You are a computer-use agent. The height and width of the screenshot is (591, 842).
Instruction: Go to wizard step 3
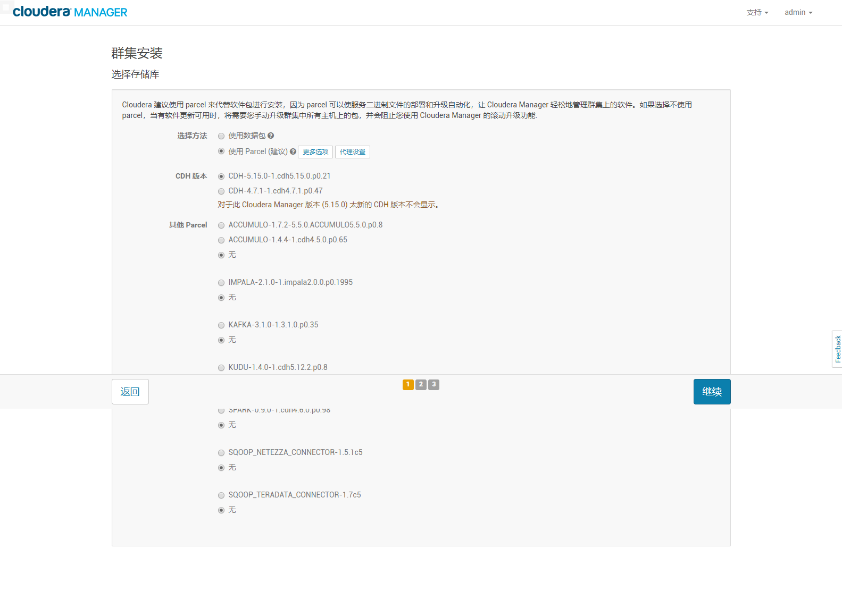pos(433,384)
